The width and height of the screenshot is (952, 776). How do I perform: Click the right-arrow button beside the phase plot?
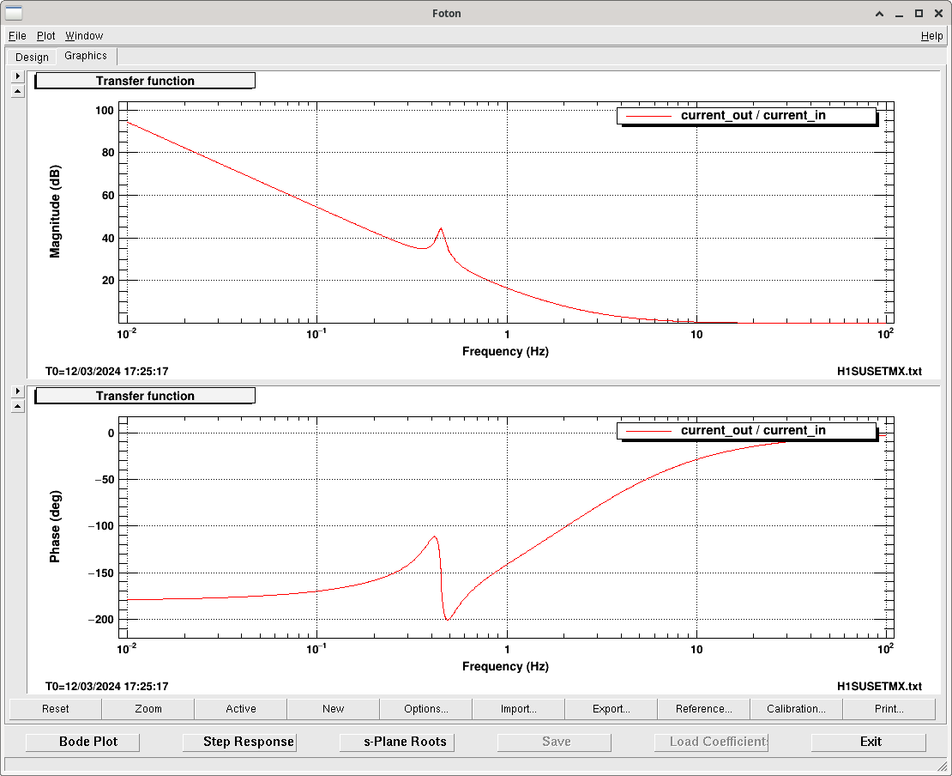tap(18, 391)
